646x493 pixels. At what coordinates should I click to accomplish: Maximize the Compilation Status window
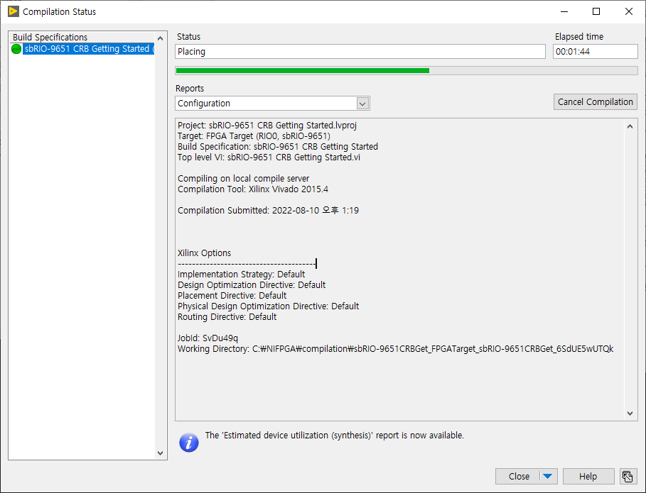point(596,11)
